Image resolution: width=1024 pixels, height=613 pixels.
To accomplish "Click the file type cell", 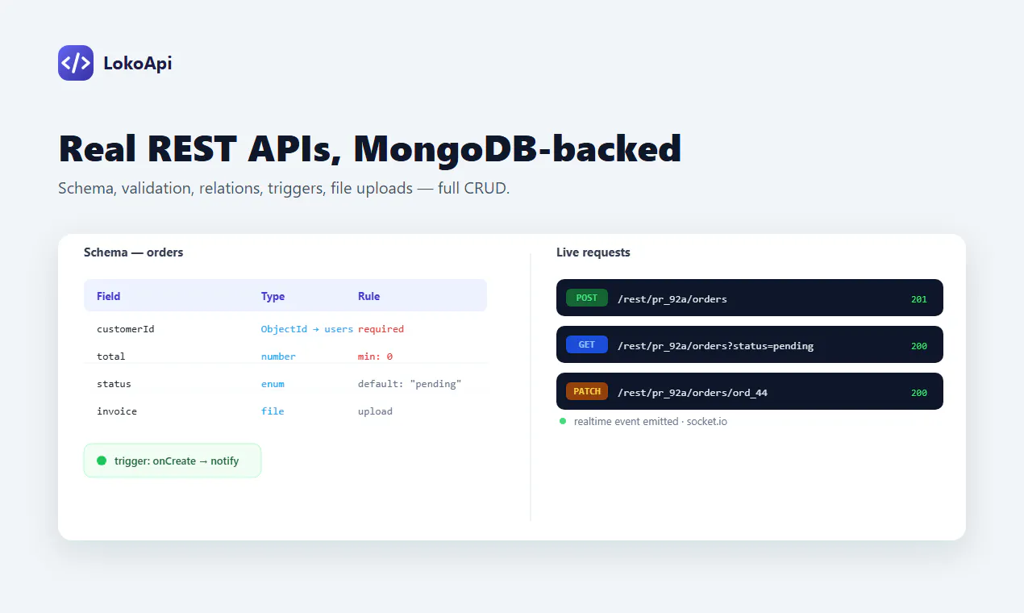I will click(273, 411).
